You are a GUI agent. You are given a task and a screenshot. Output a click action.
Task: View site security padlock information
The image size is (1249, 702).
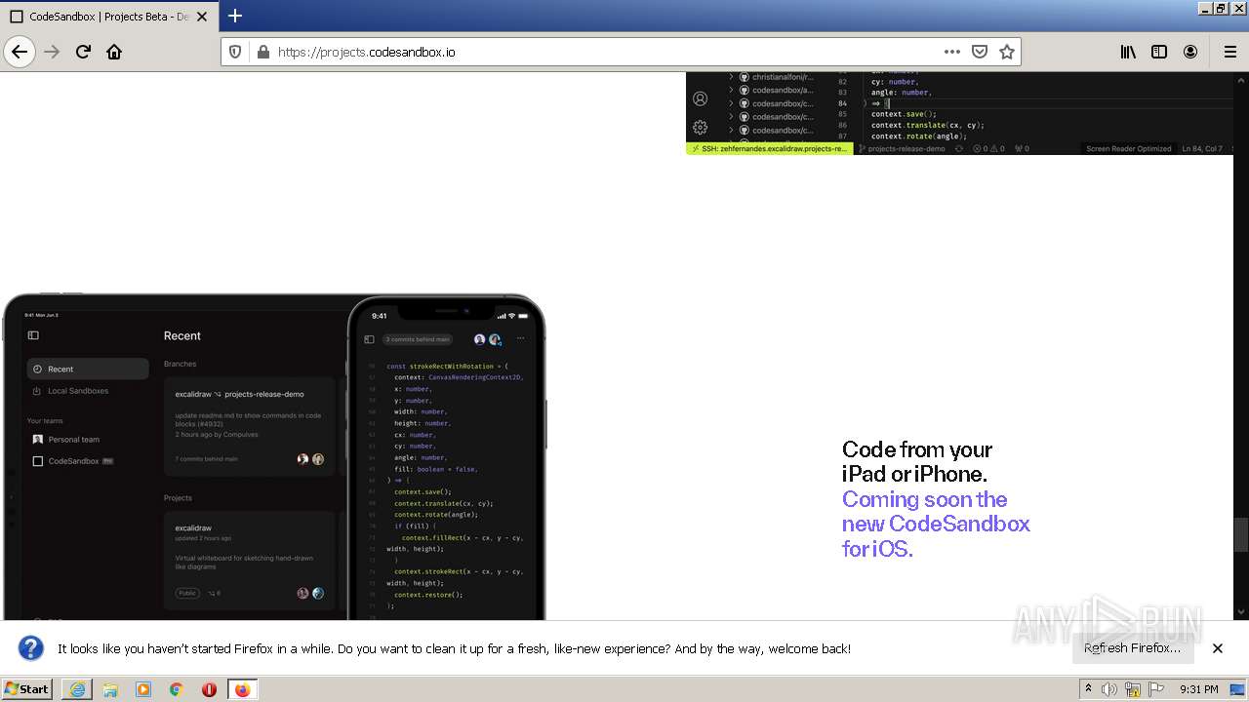click(262, 52)
